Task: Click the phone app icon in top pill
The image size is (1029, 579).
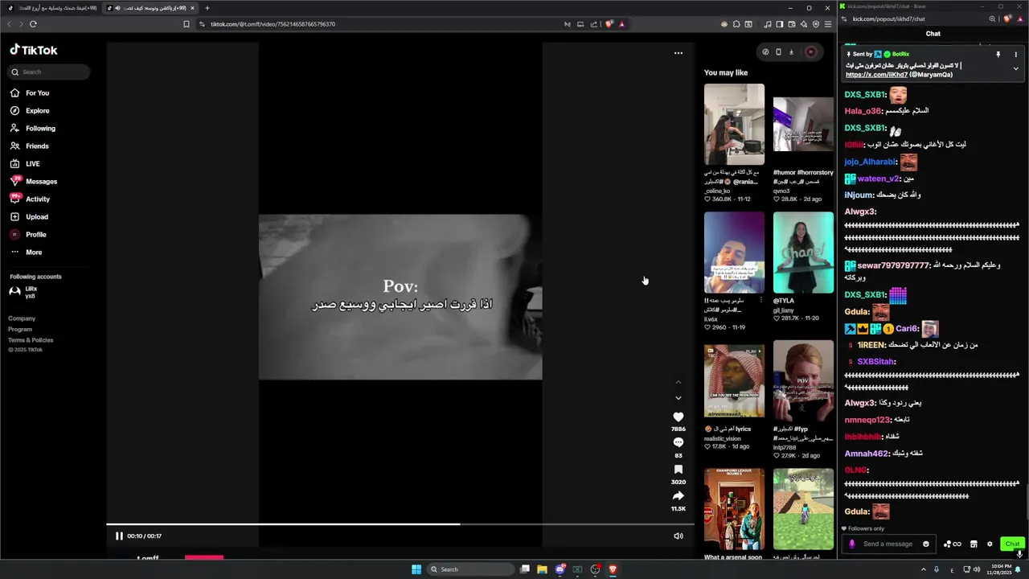Action: tap(778, 52)
